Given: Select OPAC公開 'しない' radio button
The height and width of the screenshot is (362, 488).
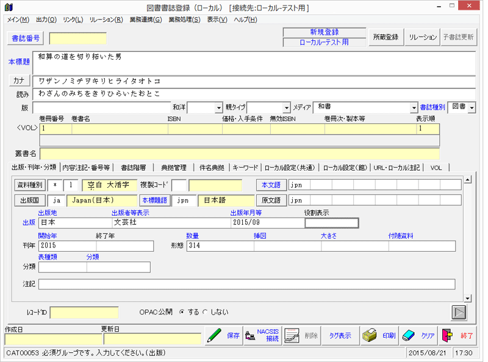Looking at the screenshot, I should tap(205, 312).
